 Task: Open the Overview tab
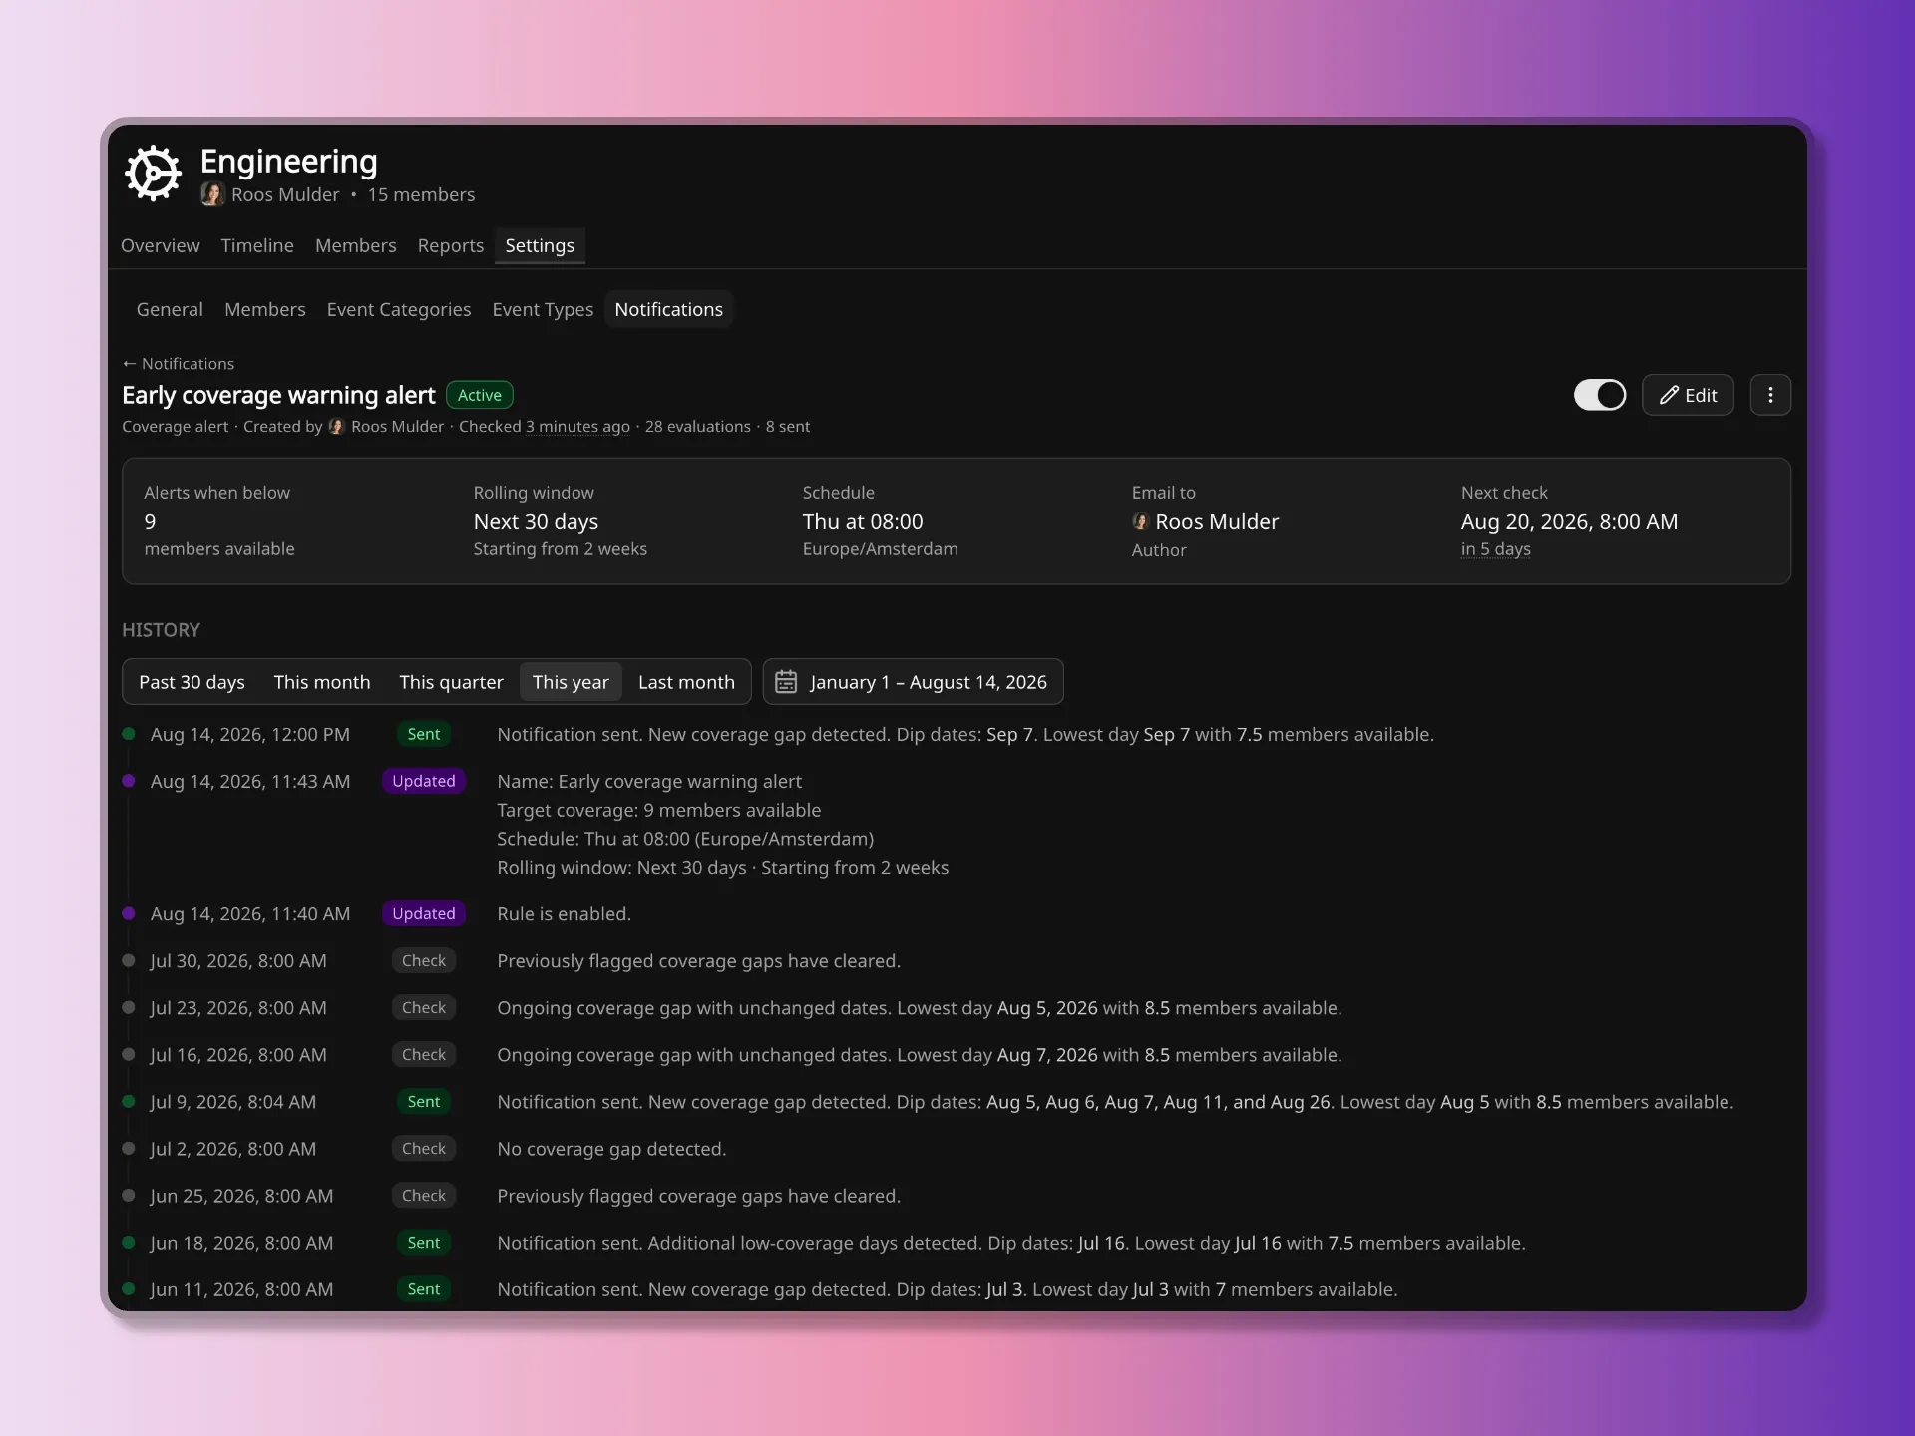click(160, 245)
